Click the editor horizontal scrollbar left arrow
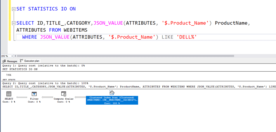 point(15,56)
